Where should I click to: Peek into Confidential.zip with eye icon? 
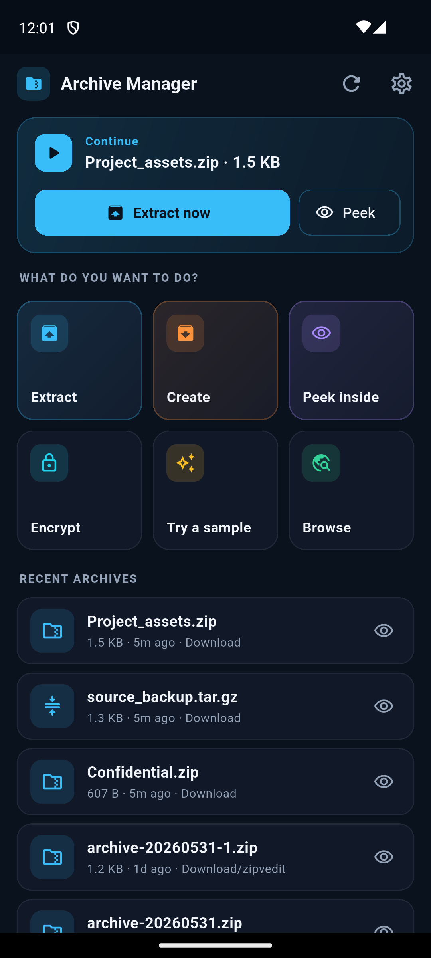click(384, 782)
